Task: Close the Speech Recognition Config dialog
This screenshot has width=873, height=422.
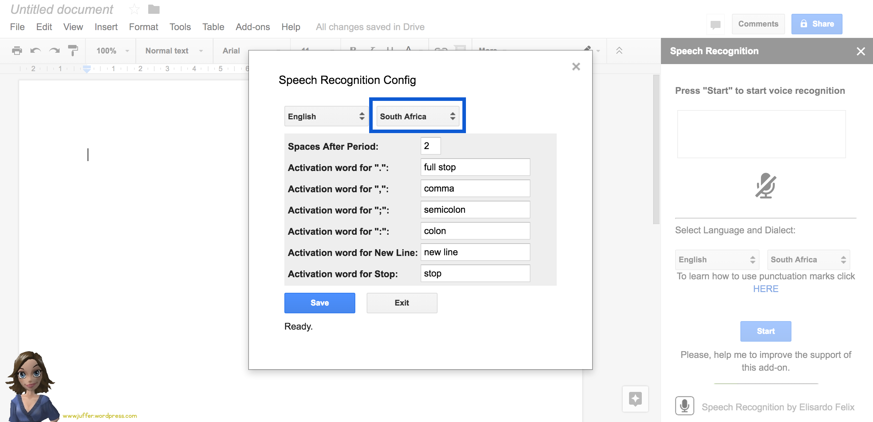Action: 576,67
